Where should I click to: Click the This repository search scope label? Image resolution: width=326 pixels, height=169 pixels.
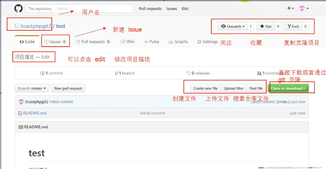coord(40,8)
